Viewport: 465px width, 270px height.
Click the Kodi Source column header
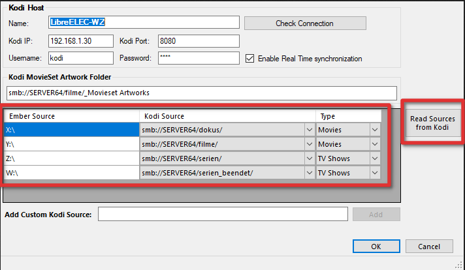[x=227, y=116]
